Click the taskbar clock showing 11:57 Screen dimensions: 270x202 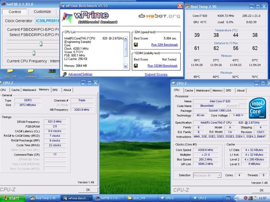point(263,198)
